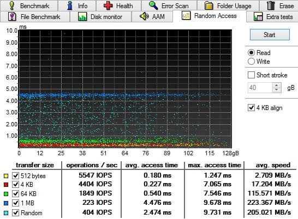
Task: Increase short stroke size with up arrow
Action: (277, 85)
